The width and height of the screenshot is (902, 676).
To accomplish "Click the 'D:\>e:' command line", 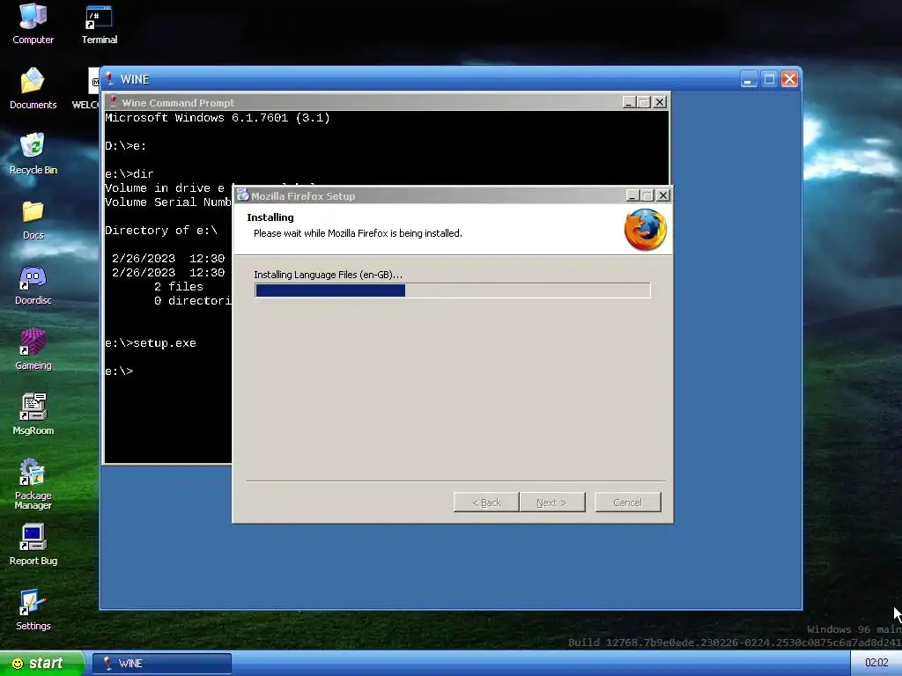I will coord(126,146).
